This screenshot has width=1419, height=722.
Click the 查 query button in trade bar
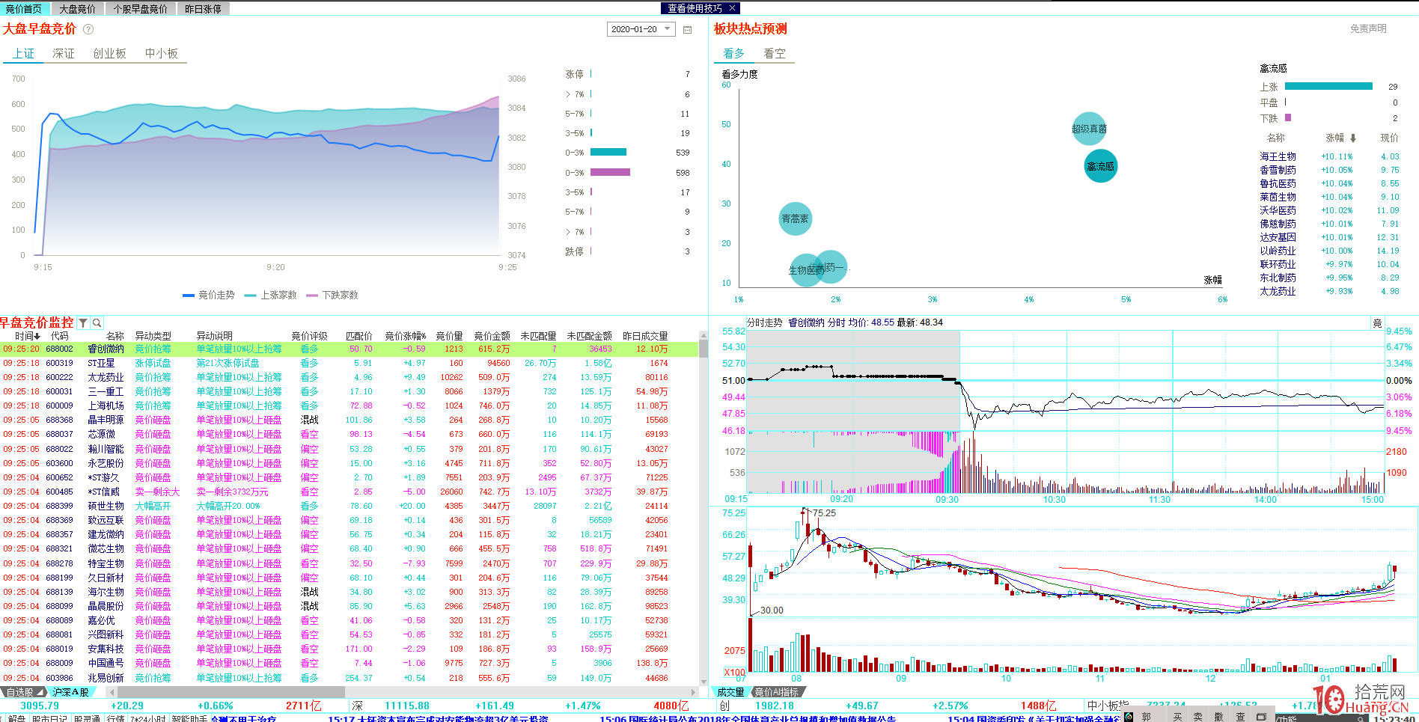click(1240, 717)
